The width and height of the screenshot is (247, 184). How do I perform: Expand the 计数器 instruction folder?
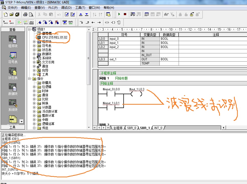[34, 108]
